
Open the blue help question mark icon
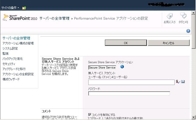coord(188,31)
